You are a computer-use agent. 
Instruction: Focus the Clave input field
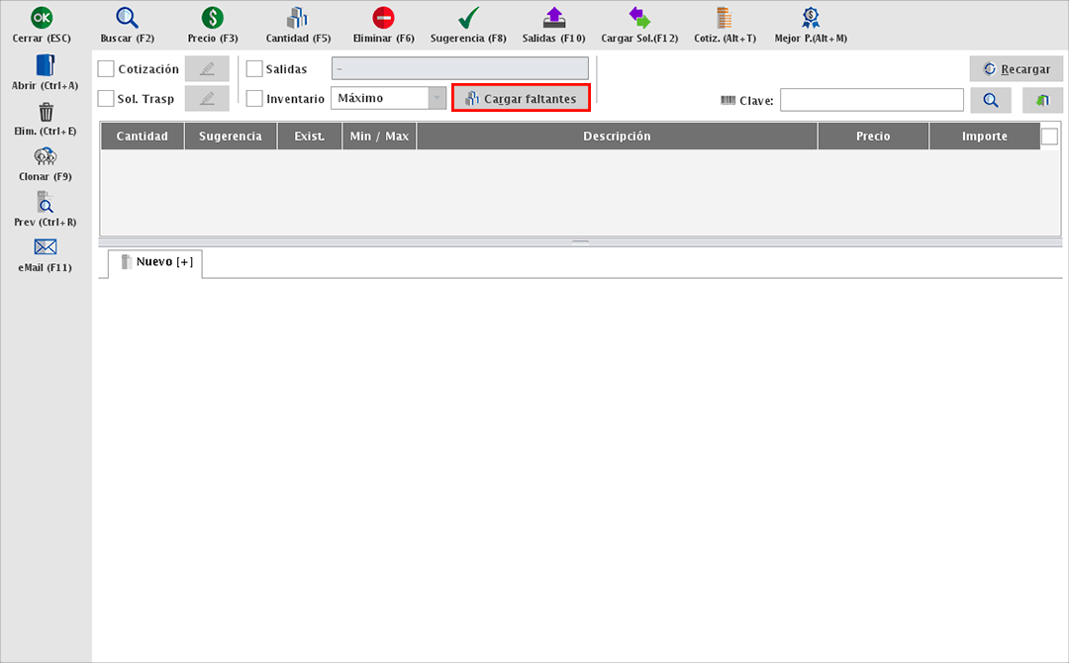click(871, 100)
